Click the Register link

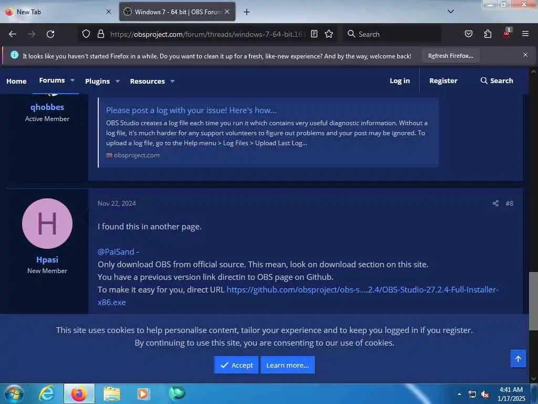(443, 80)
